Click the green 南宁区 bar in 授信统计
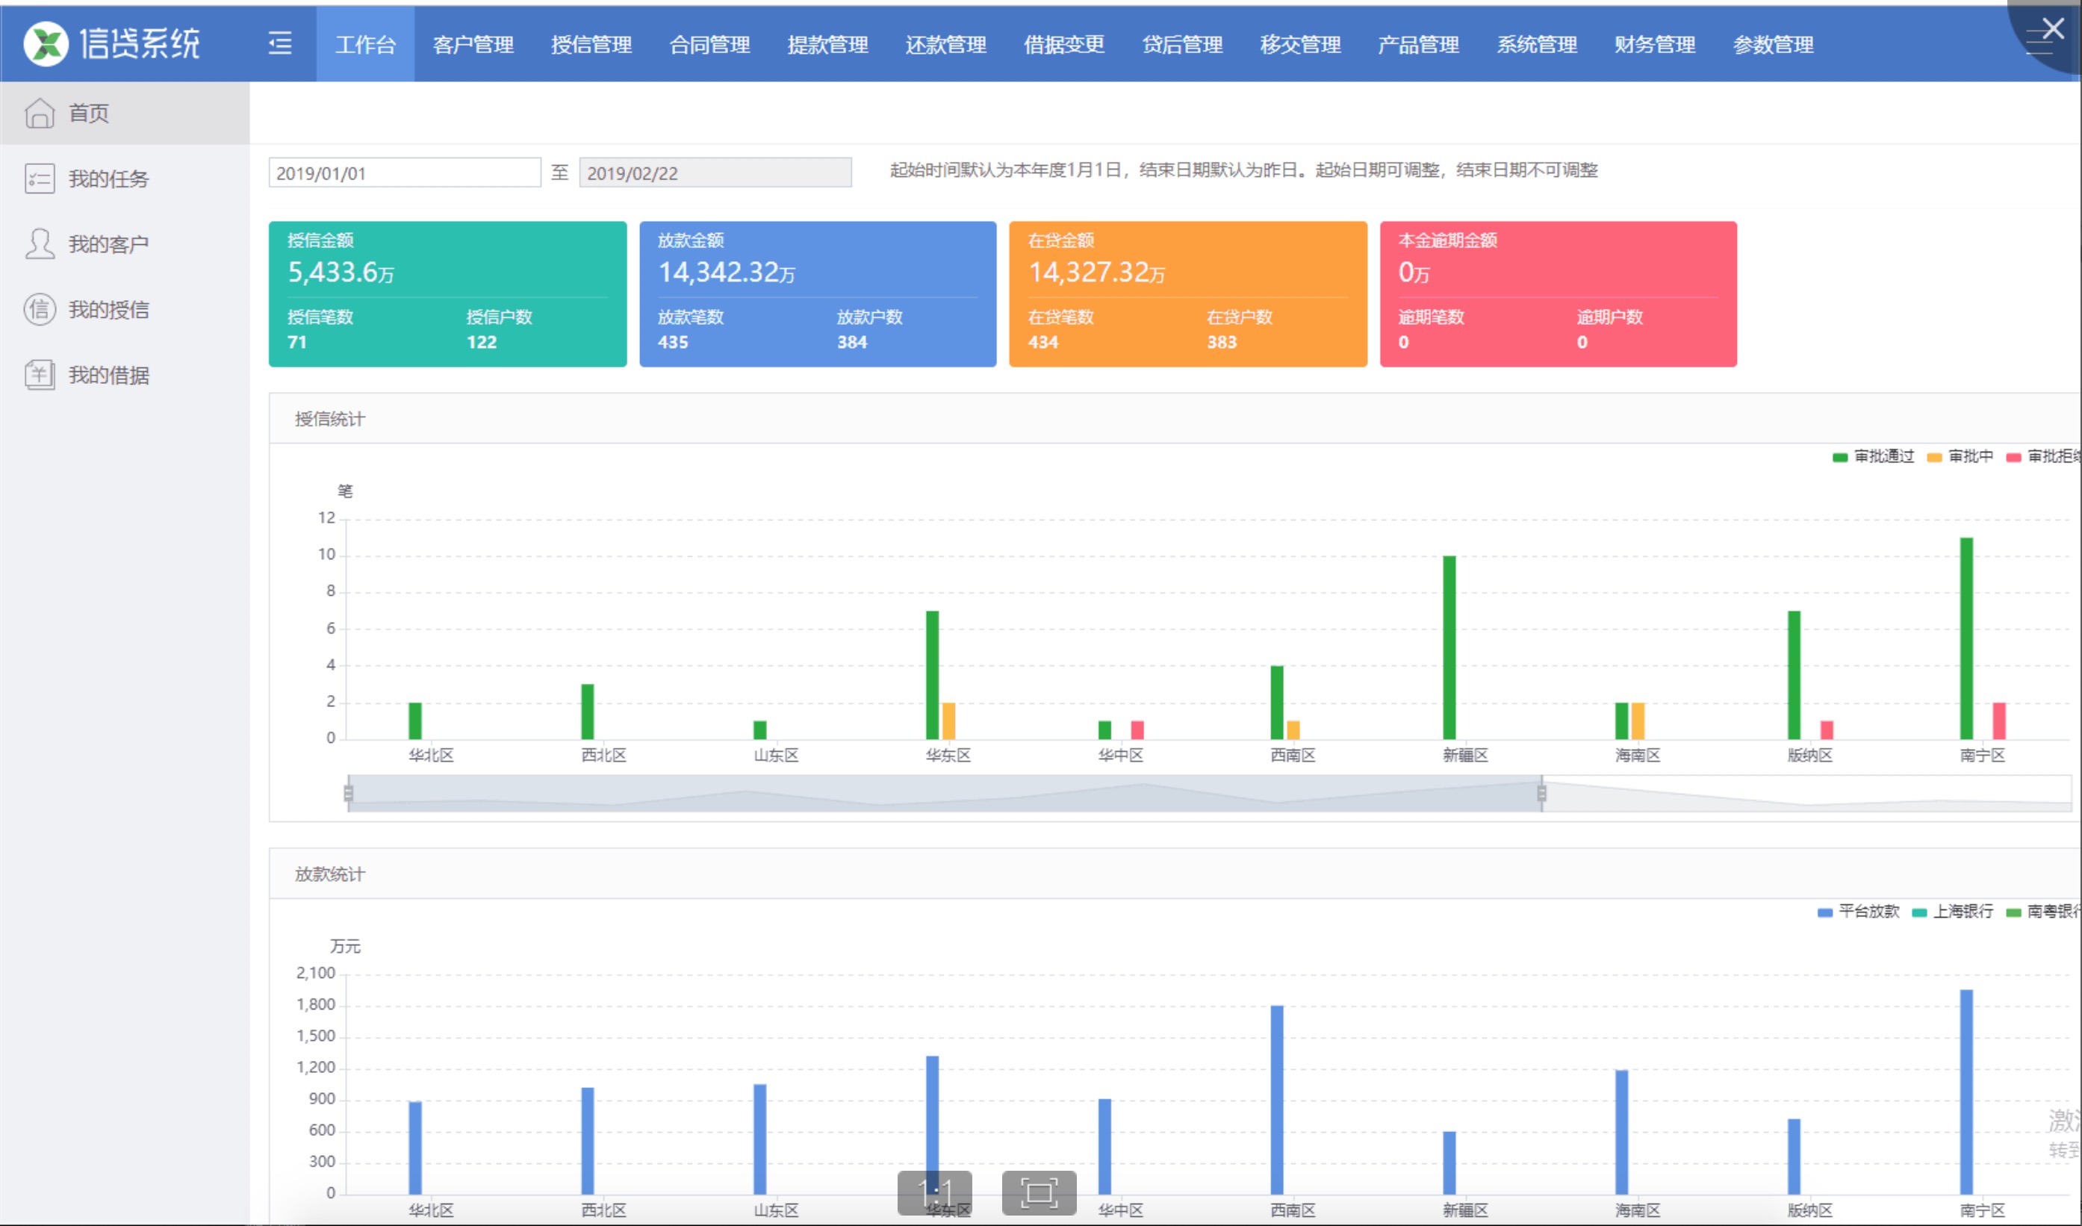The height and width of the screenshot is (1226, 2082). click(1966, 638)
